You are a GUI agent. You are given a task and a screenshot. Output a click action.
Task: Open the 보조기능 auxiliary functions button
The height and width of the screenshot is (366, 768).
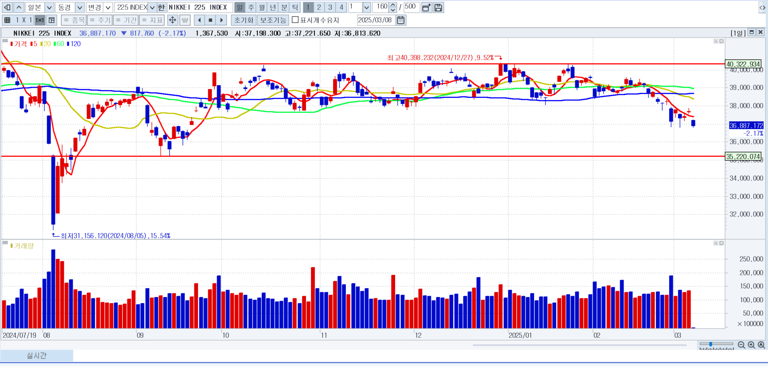point(273,20)
